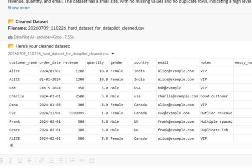This screenshot has width=252, height=168.
Task: Click the Jan 5 2024 date cell
Action: [50, 88]
